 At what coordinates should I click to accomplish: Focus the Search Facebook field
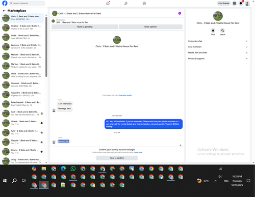(27, 3)
